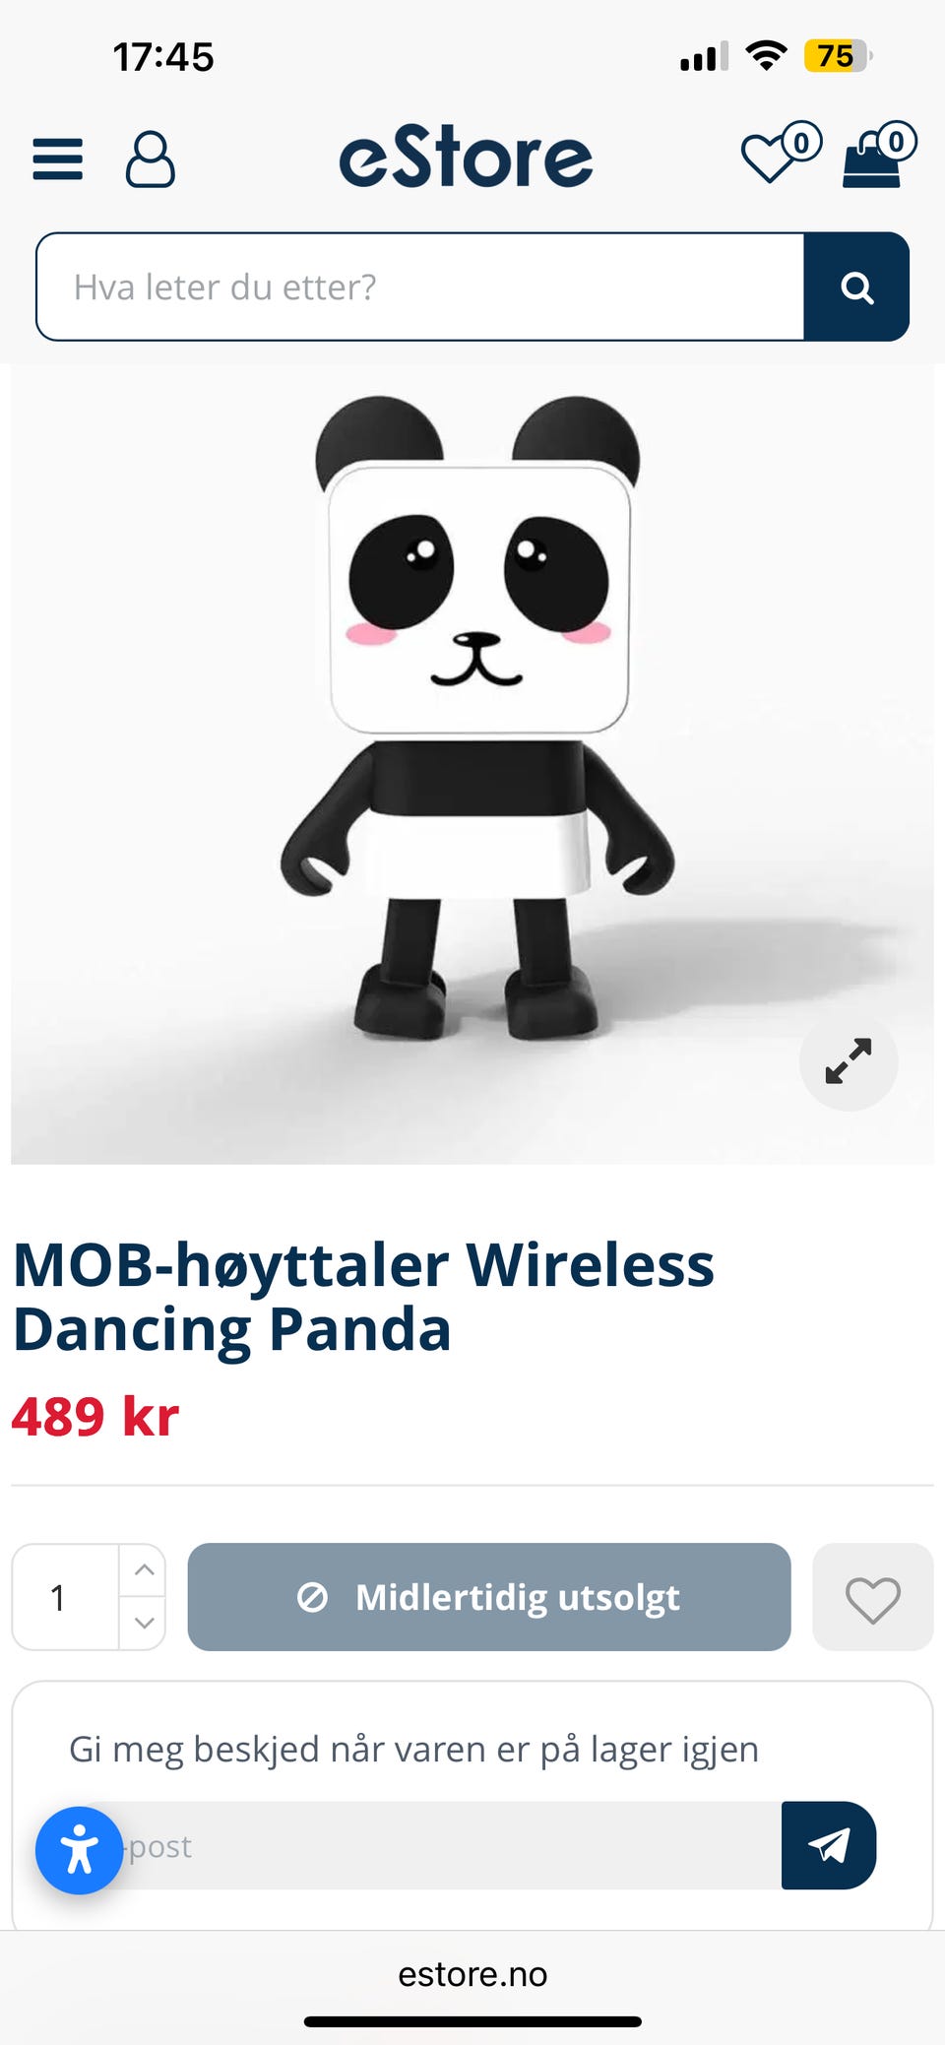Open the hamburger navigation menu
The width and height of the screenshot is (945, 2045).
tap(57, 159)
